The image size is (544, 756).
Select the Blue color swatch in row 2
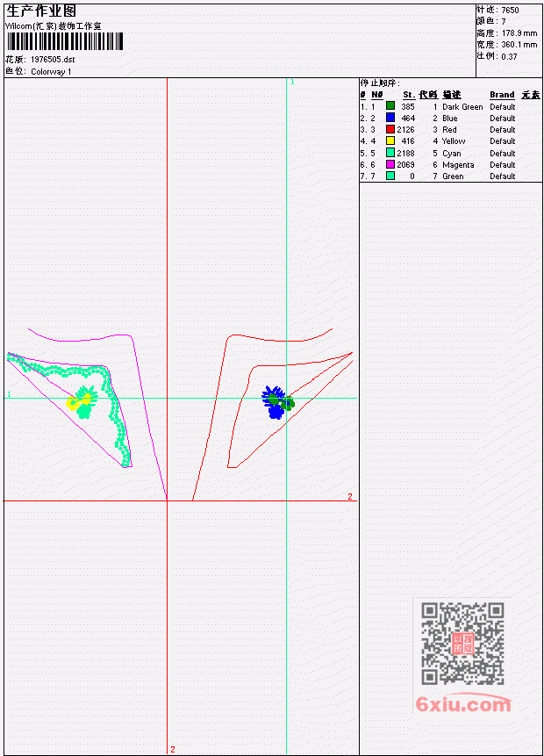tap(390, 117)
